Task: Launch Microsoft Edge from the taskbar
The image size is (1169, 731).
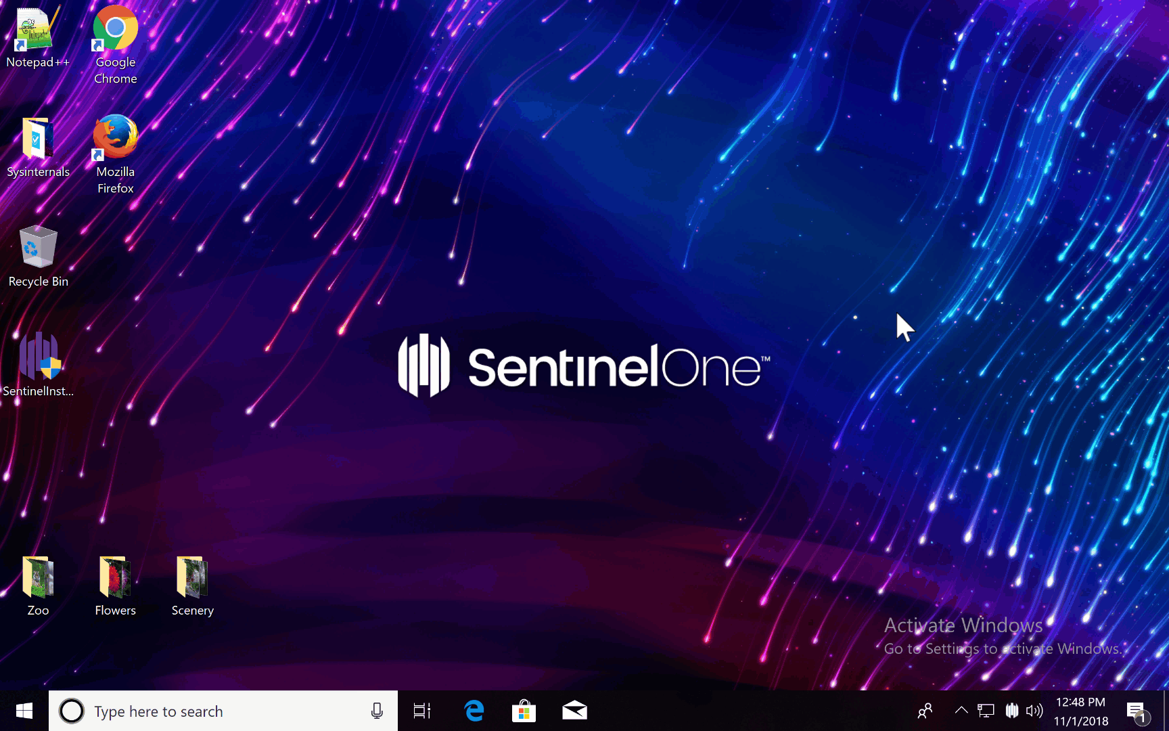Action: tap(474, 711)
